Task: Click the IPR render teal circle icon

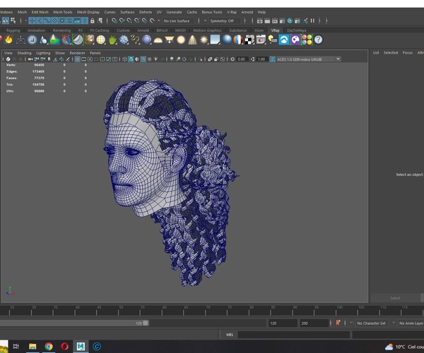Action: coord(290,20)
